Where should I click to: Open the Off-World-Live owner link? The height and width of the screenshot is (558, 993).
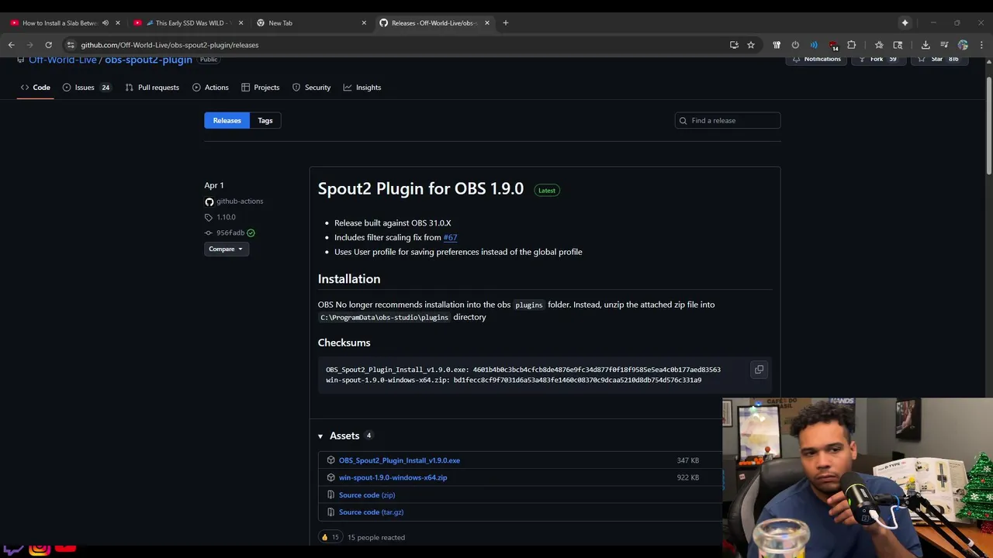(x=63, y=60)
